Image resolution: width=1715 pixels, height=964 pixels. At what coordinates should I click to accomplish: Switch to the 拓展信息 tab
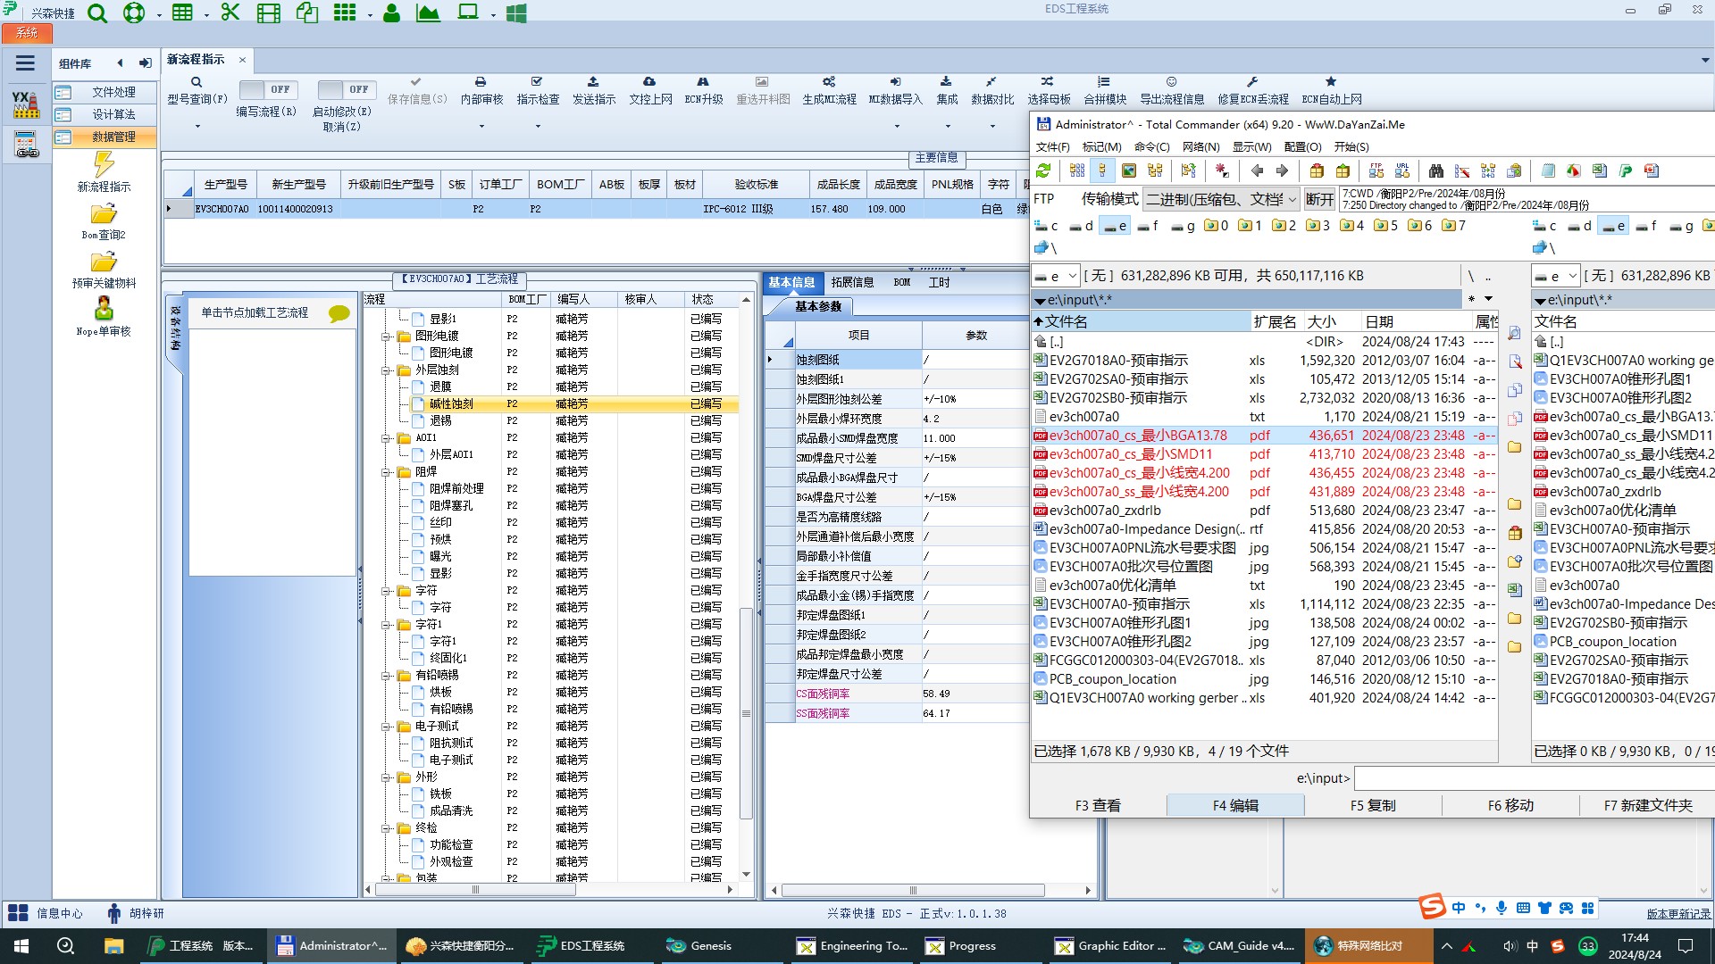852,282
